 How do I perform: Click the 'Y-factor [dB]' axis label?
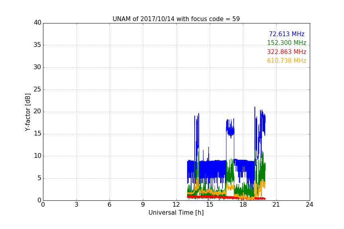pyautogui.click(x=27, y=112)
